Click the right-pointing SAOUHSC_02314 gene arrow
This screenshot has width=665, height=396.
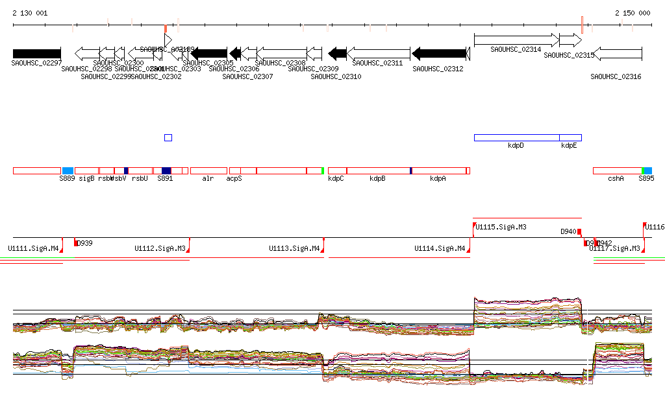[x=516, y=40]
